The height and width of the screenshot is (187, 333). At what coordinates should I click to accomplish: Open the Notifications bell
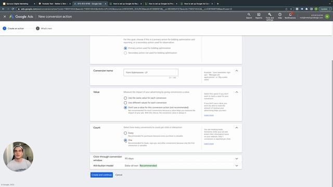[x=290, y=16]
